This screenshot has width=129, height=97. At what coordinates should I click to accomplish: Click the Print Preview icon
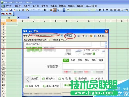[23, 10]
